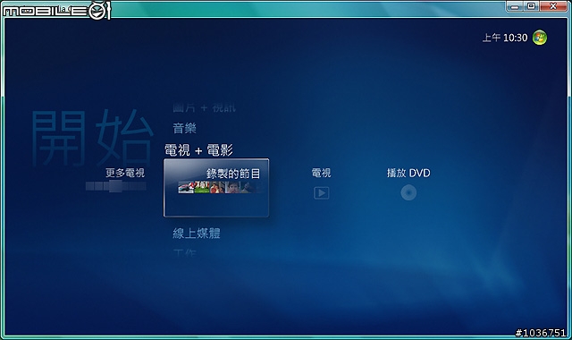Click the 上午 10:30 clock text
This screenshot has height=340, width=572.
505,38
